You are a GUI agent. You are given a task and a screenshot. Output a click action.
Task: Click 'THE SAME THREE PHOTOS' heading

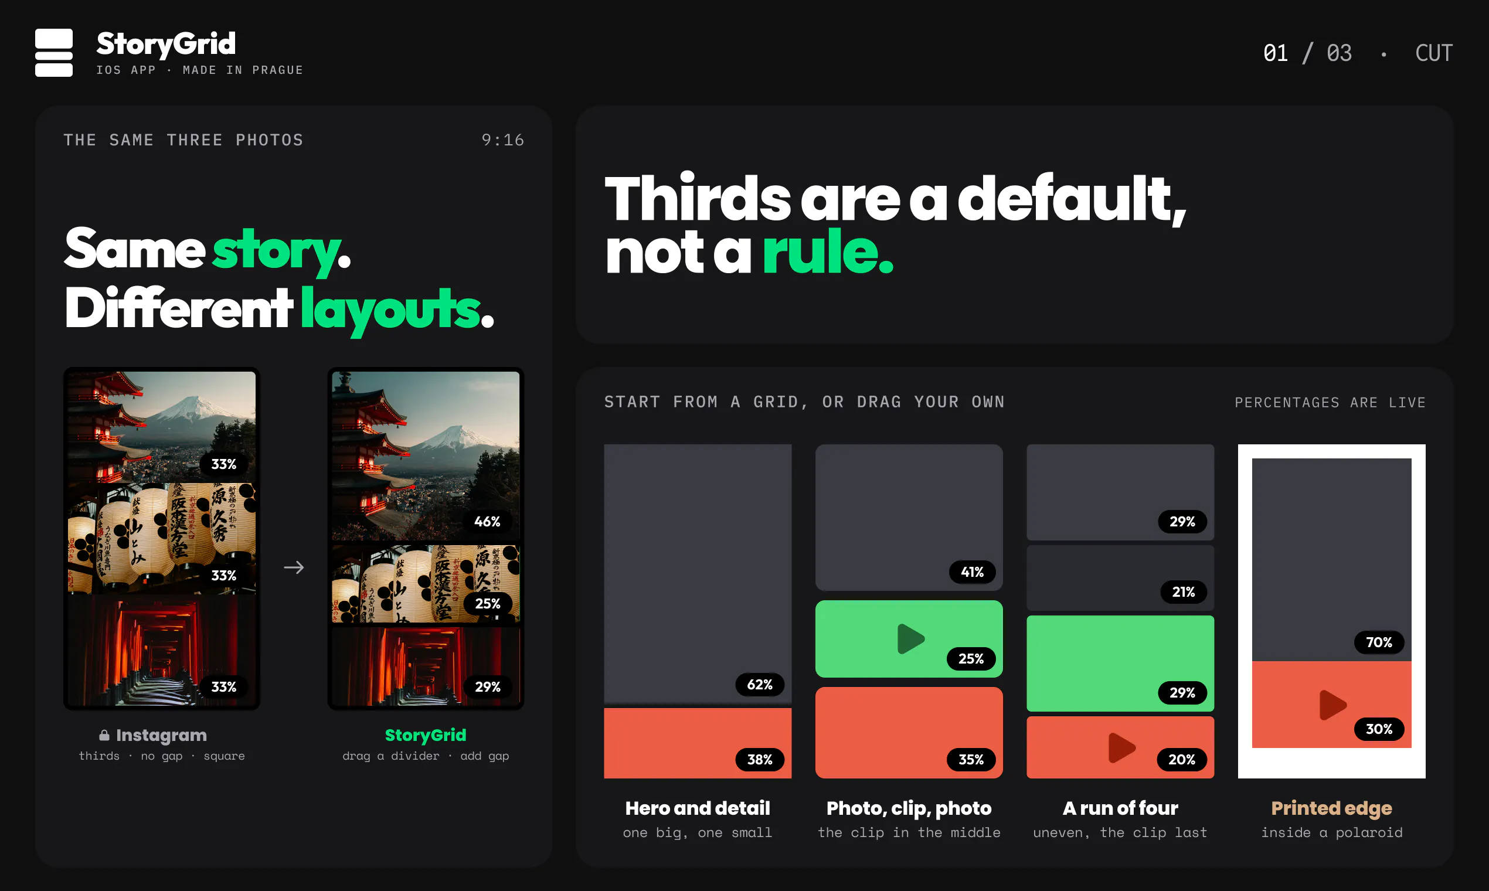point(183,140)
